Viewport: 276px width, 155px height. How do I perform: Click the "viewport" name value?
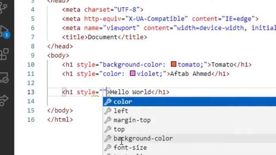point(121,28)
